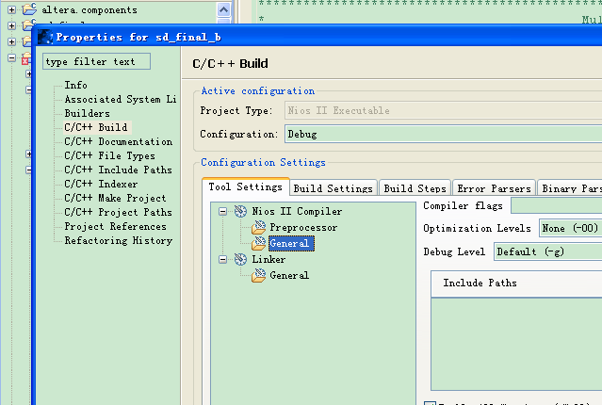Click the Nios II Compiler tool icon

click(241, 211)
